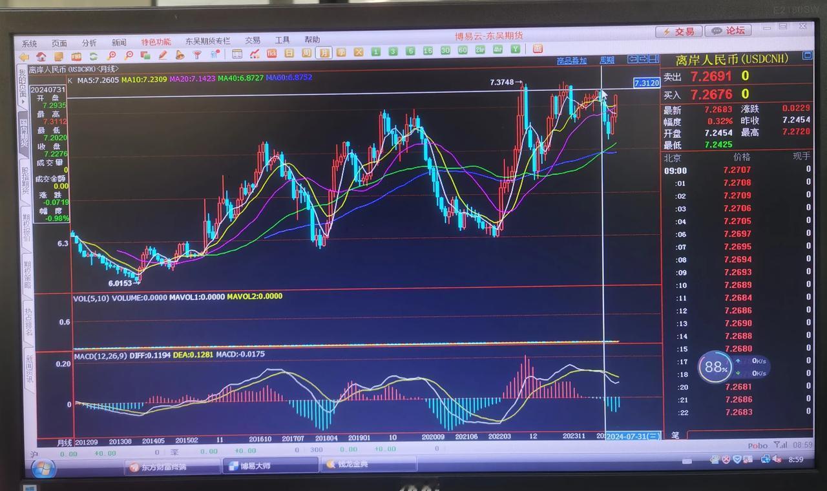The image size is (827, 491).
Task: Select the 期权报价 sidebar tab
Action: 26,228
